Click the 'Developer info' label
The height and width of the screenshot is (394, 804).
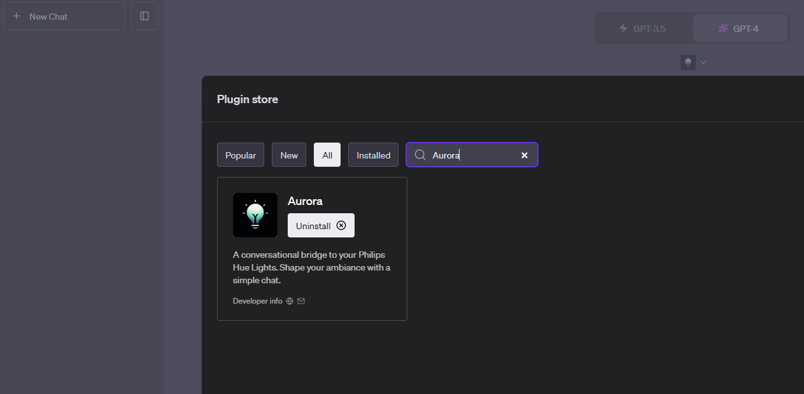(257, 301)
